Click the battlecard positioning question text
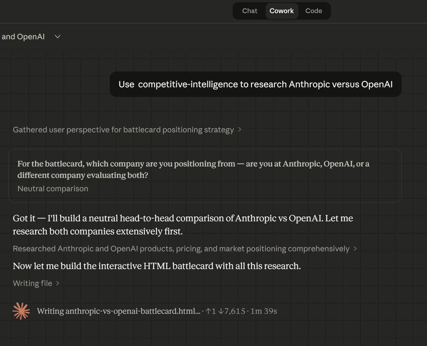The height and width of the screenshot is (346, 427). coord(193,170)
